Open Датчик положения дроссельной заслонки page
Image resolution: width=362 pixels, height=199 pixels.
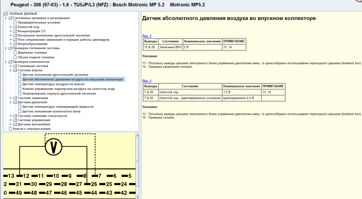pos(55,74)
